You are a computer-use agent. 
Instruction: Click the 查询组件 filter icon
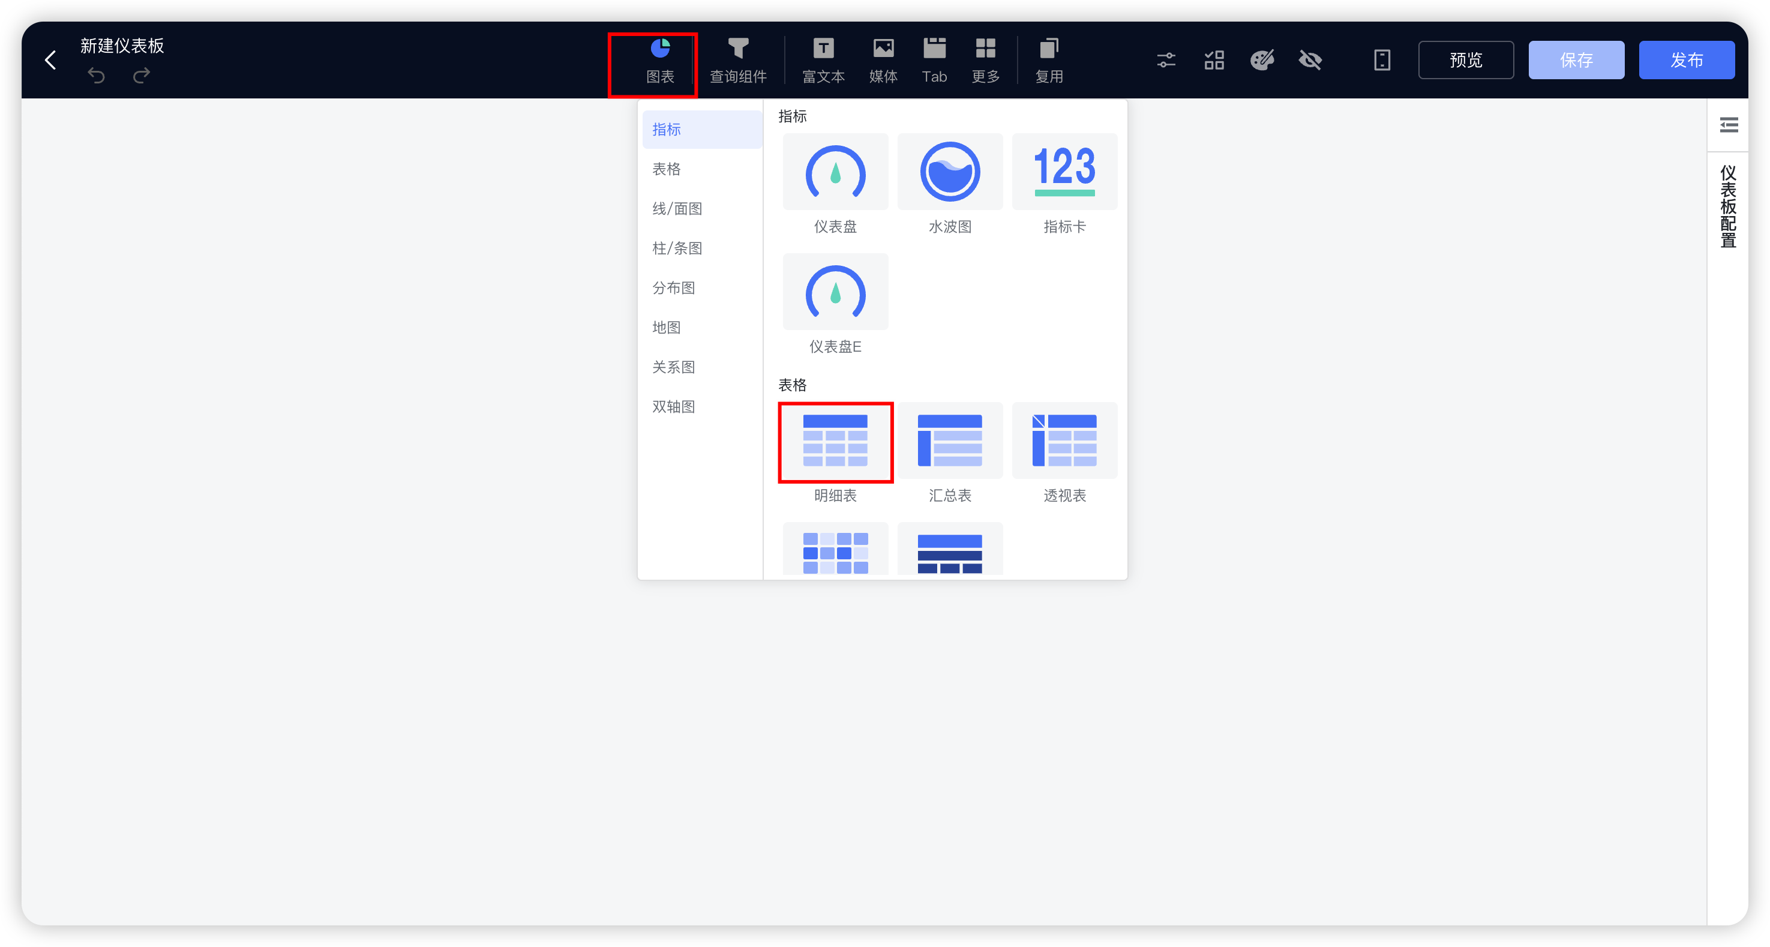click(x=738, y=49)
